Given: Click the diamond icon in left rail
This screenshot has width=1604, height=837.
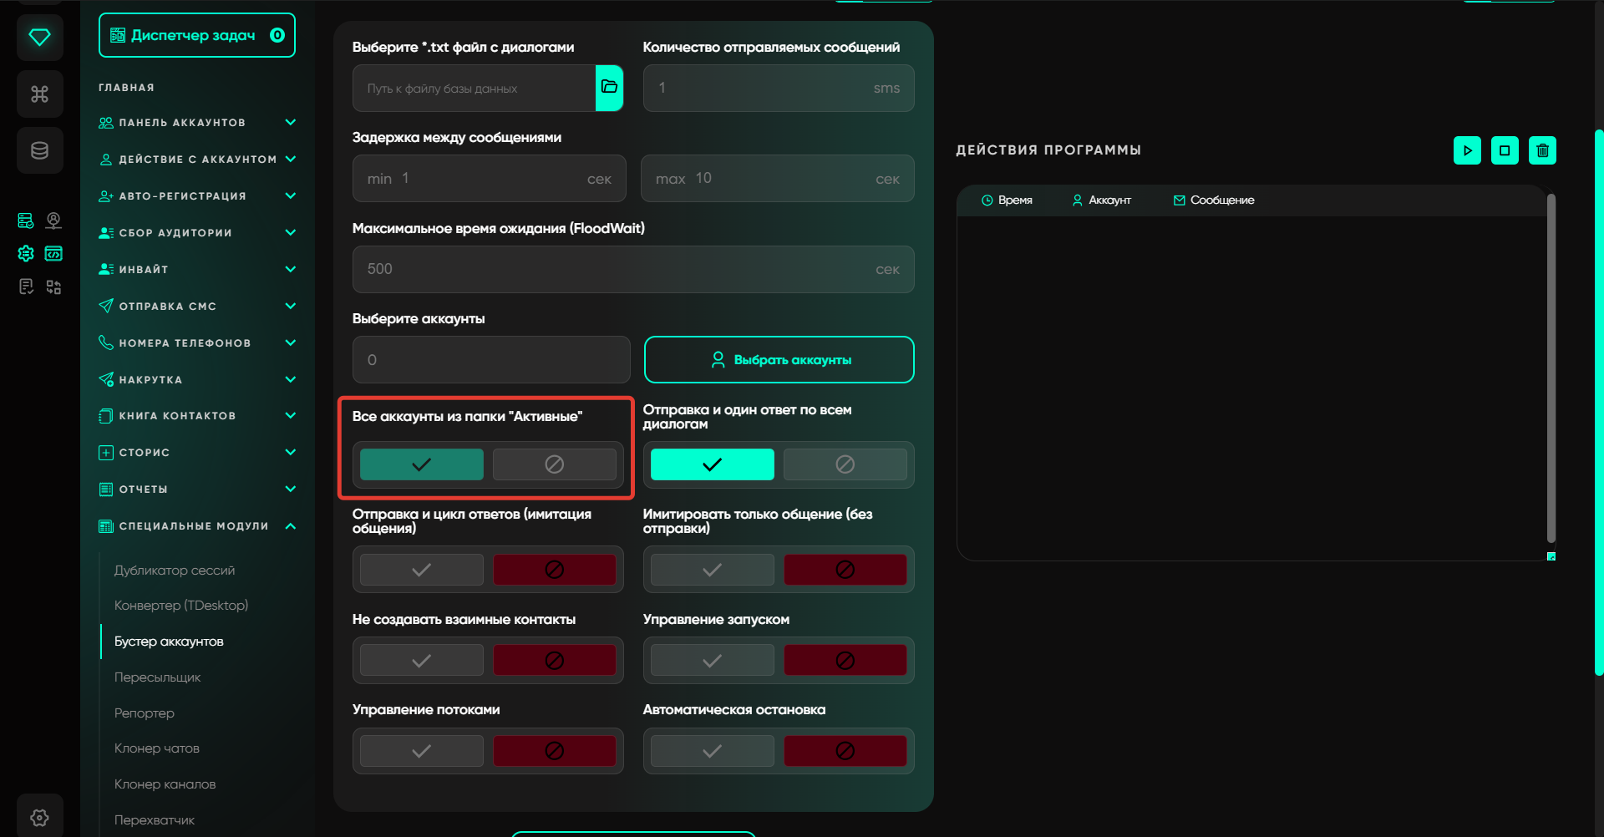Looking at the screenshot, I should [x=39, y=38].
